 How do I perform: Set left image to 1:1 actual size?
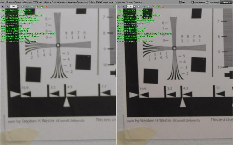[27, 6]
